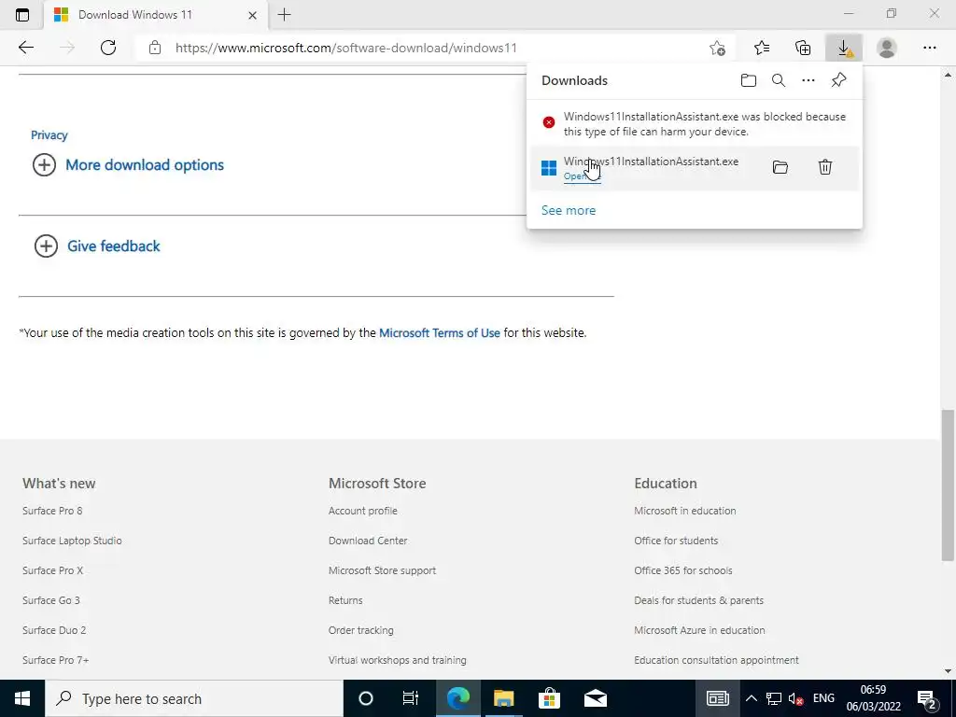Open the downloaded Windows11InstallationAssistant.exe file link
Image resolution: width=956 pixels, height=717 pixels.
click(582, 176)
